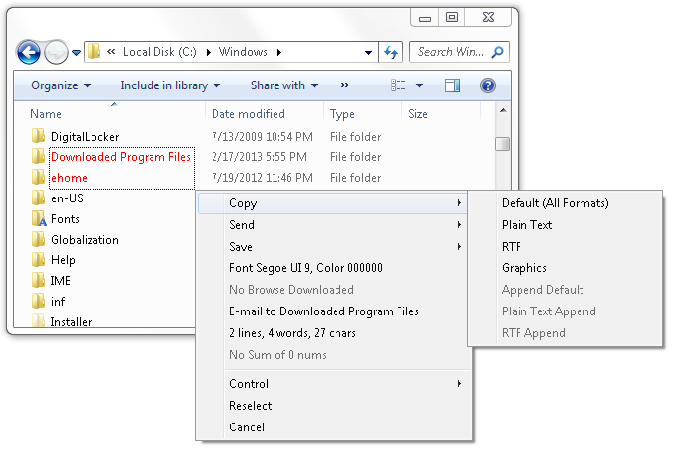Screen dimensions: 673x452
Task: Select the ehome folder name
Action: (69, 178)
